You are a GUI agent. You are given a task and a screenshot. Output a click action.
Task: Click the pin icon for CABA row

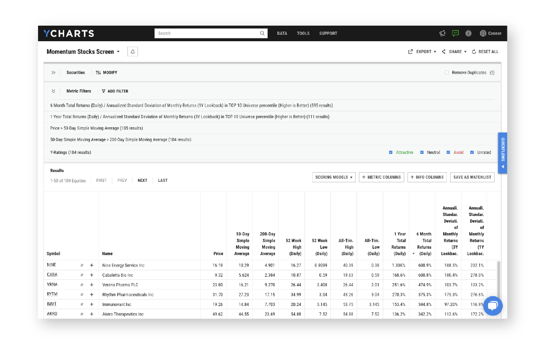click(x=82, y=275)
